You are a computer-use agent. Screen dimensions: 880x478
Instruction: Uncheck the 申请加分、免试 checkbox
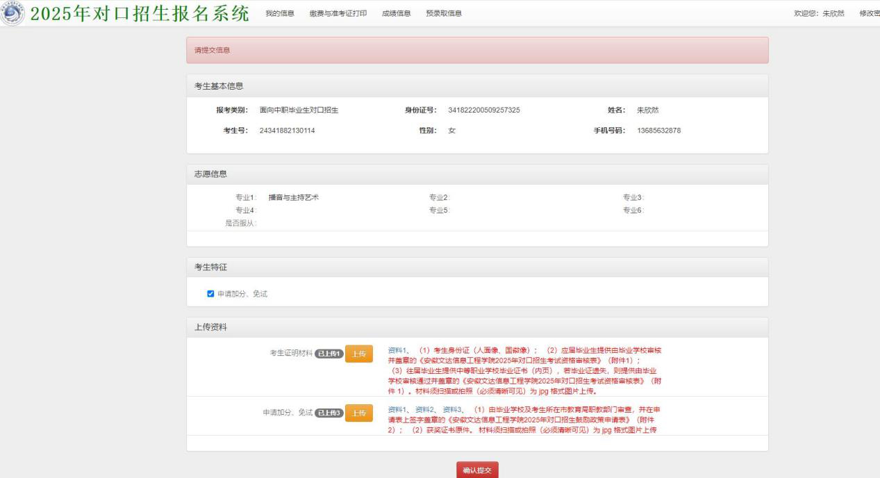coord(211,294)
